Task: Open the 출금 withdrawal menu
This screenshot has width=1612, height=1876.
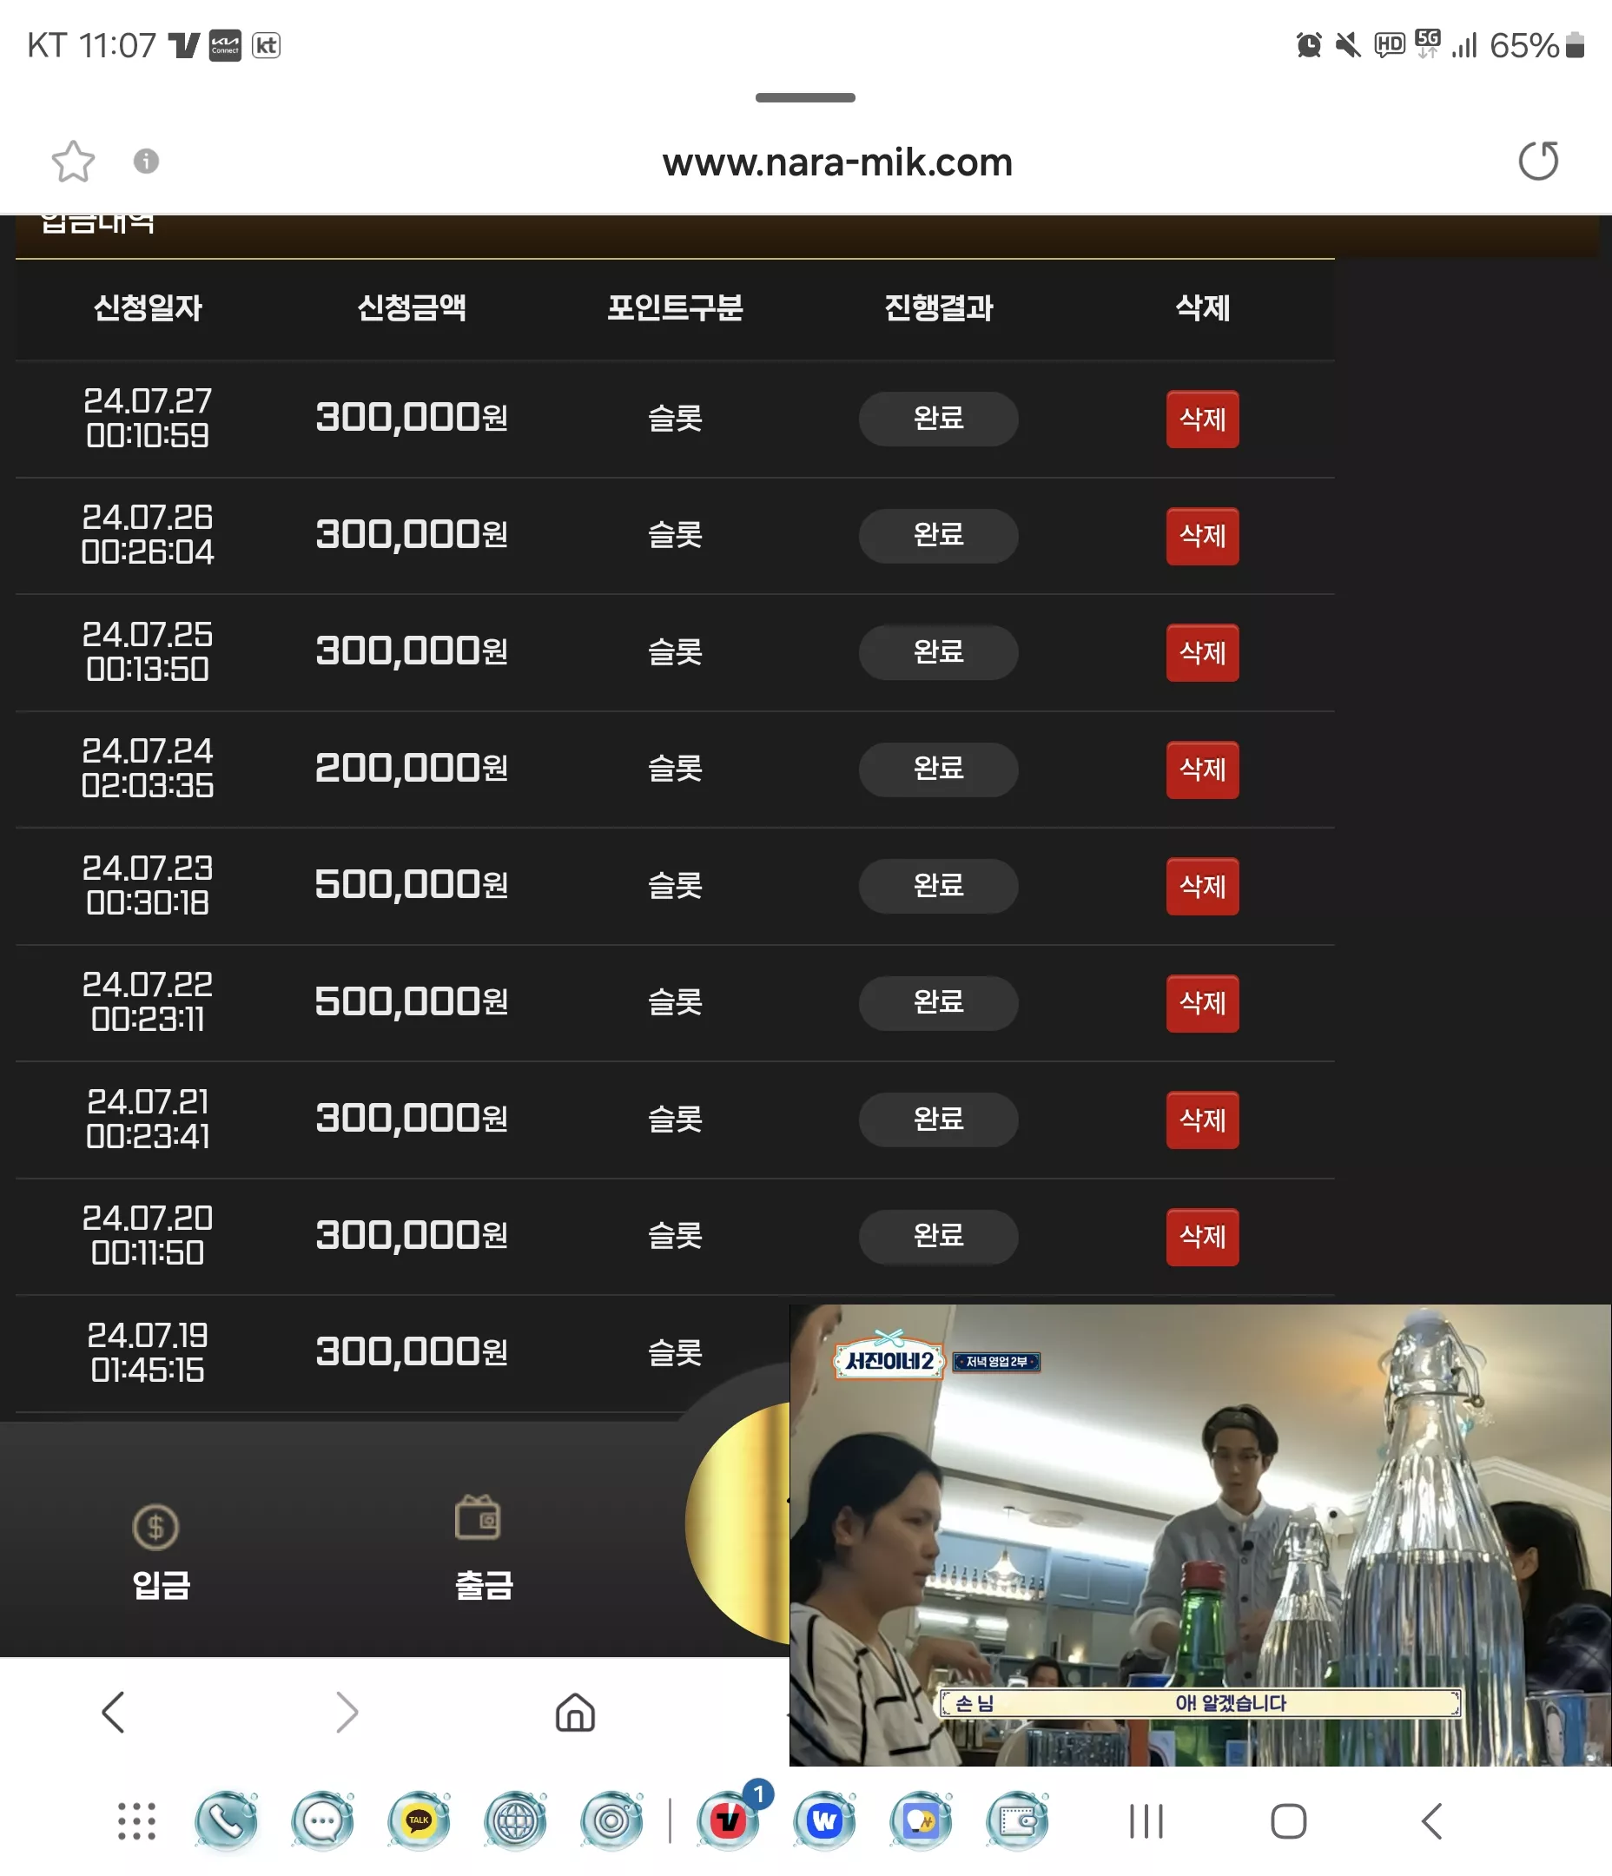Action: [483, 1549]
